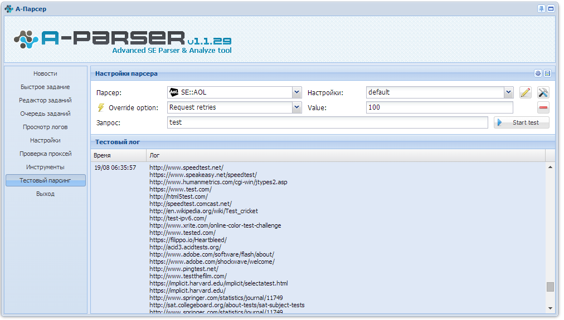Image resolution: width=564 pixels, height=320 pixels.
Task: Open Новости in sidebar
Action: coord(45,73)
